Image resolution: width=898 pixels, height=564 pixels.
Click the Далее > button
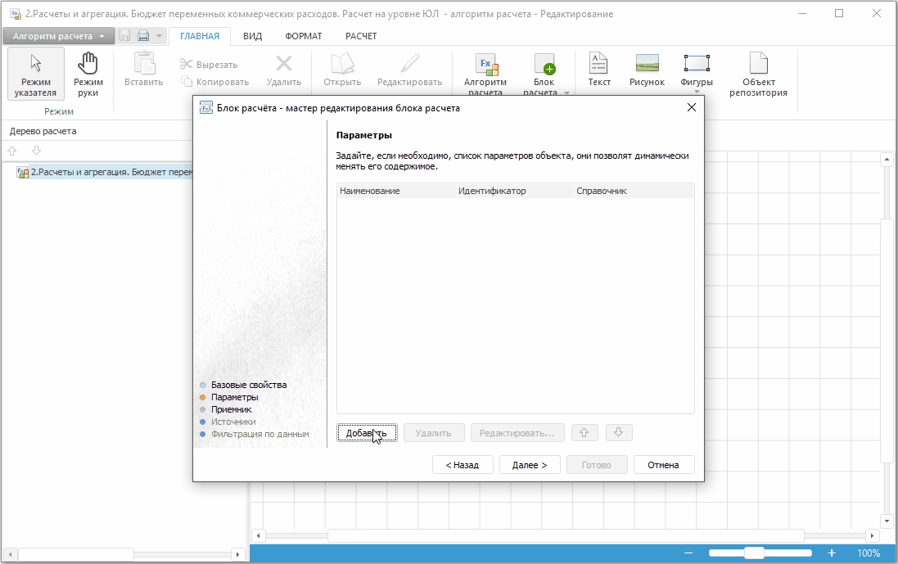click(x=530, y=465)
